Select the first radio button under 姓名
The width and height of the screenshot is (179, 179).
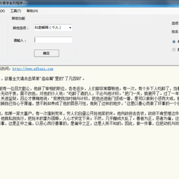pos(174,42)
